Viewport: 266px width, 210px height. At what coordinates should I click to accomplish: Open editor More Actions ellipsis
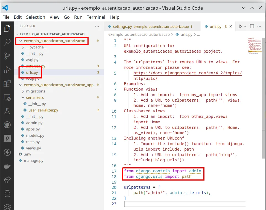pos(259,26)
